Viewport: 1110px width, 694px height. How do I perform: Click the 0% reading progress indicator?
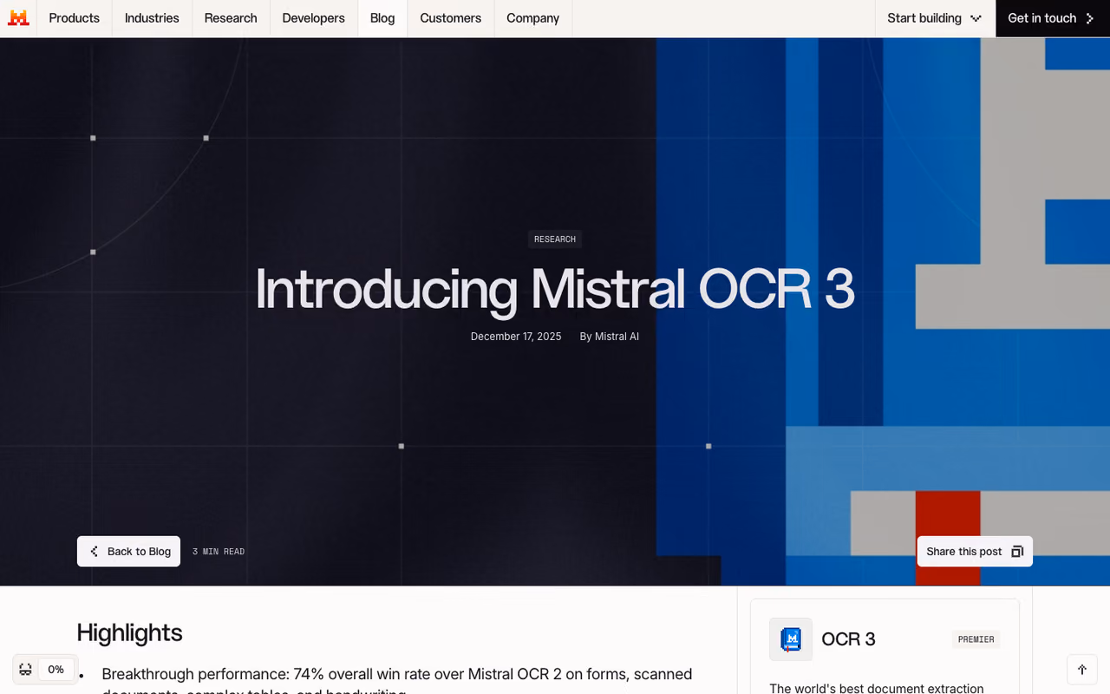pos(56,670)
